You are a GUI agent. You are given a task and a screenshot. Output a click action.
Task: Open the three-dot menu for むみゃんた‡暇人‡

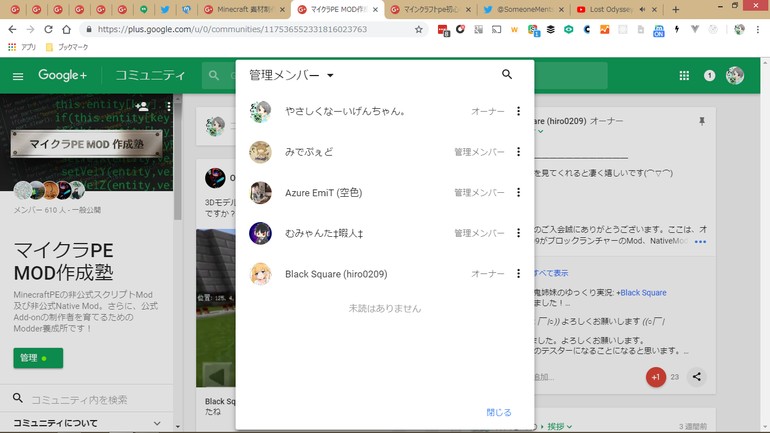click(519, 233)
